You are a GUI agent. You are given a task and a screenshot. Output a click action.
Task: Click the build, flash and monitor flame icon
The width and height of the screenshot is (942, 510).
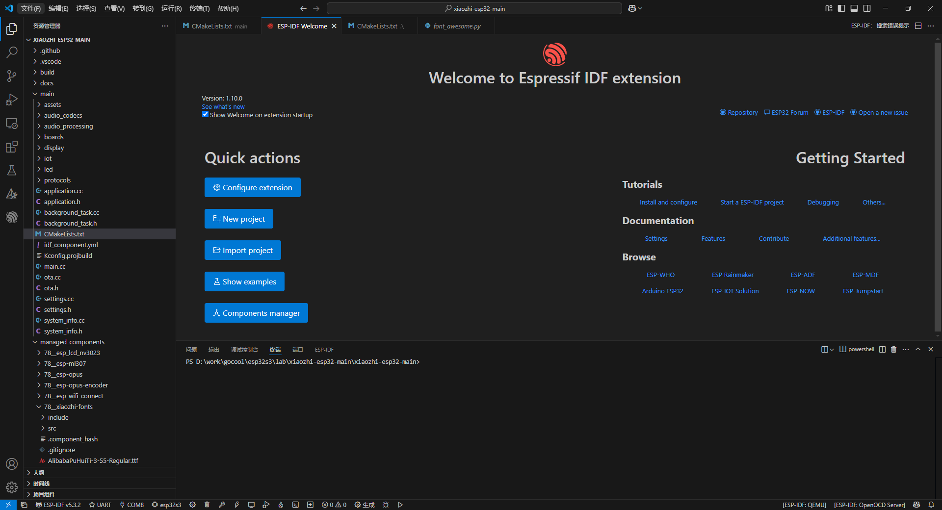pyautogui.click(x=281, y=505)
